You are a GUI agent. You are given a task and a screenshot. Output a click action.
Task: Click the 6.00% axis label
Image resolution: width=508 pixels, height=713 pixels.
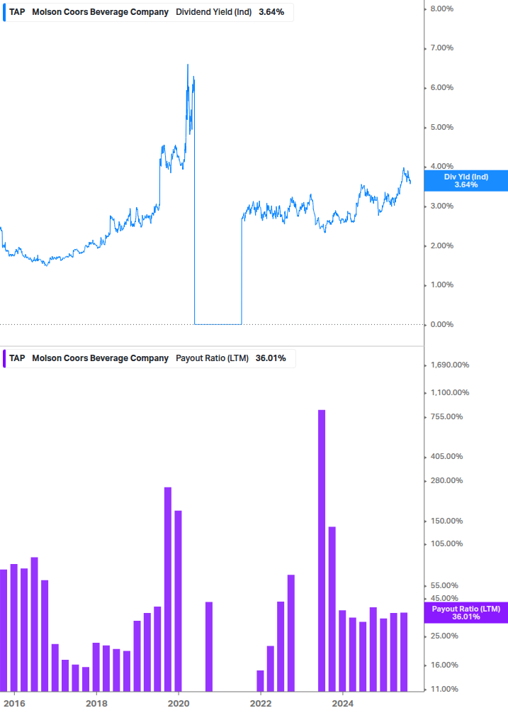(x=441, y=87)
